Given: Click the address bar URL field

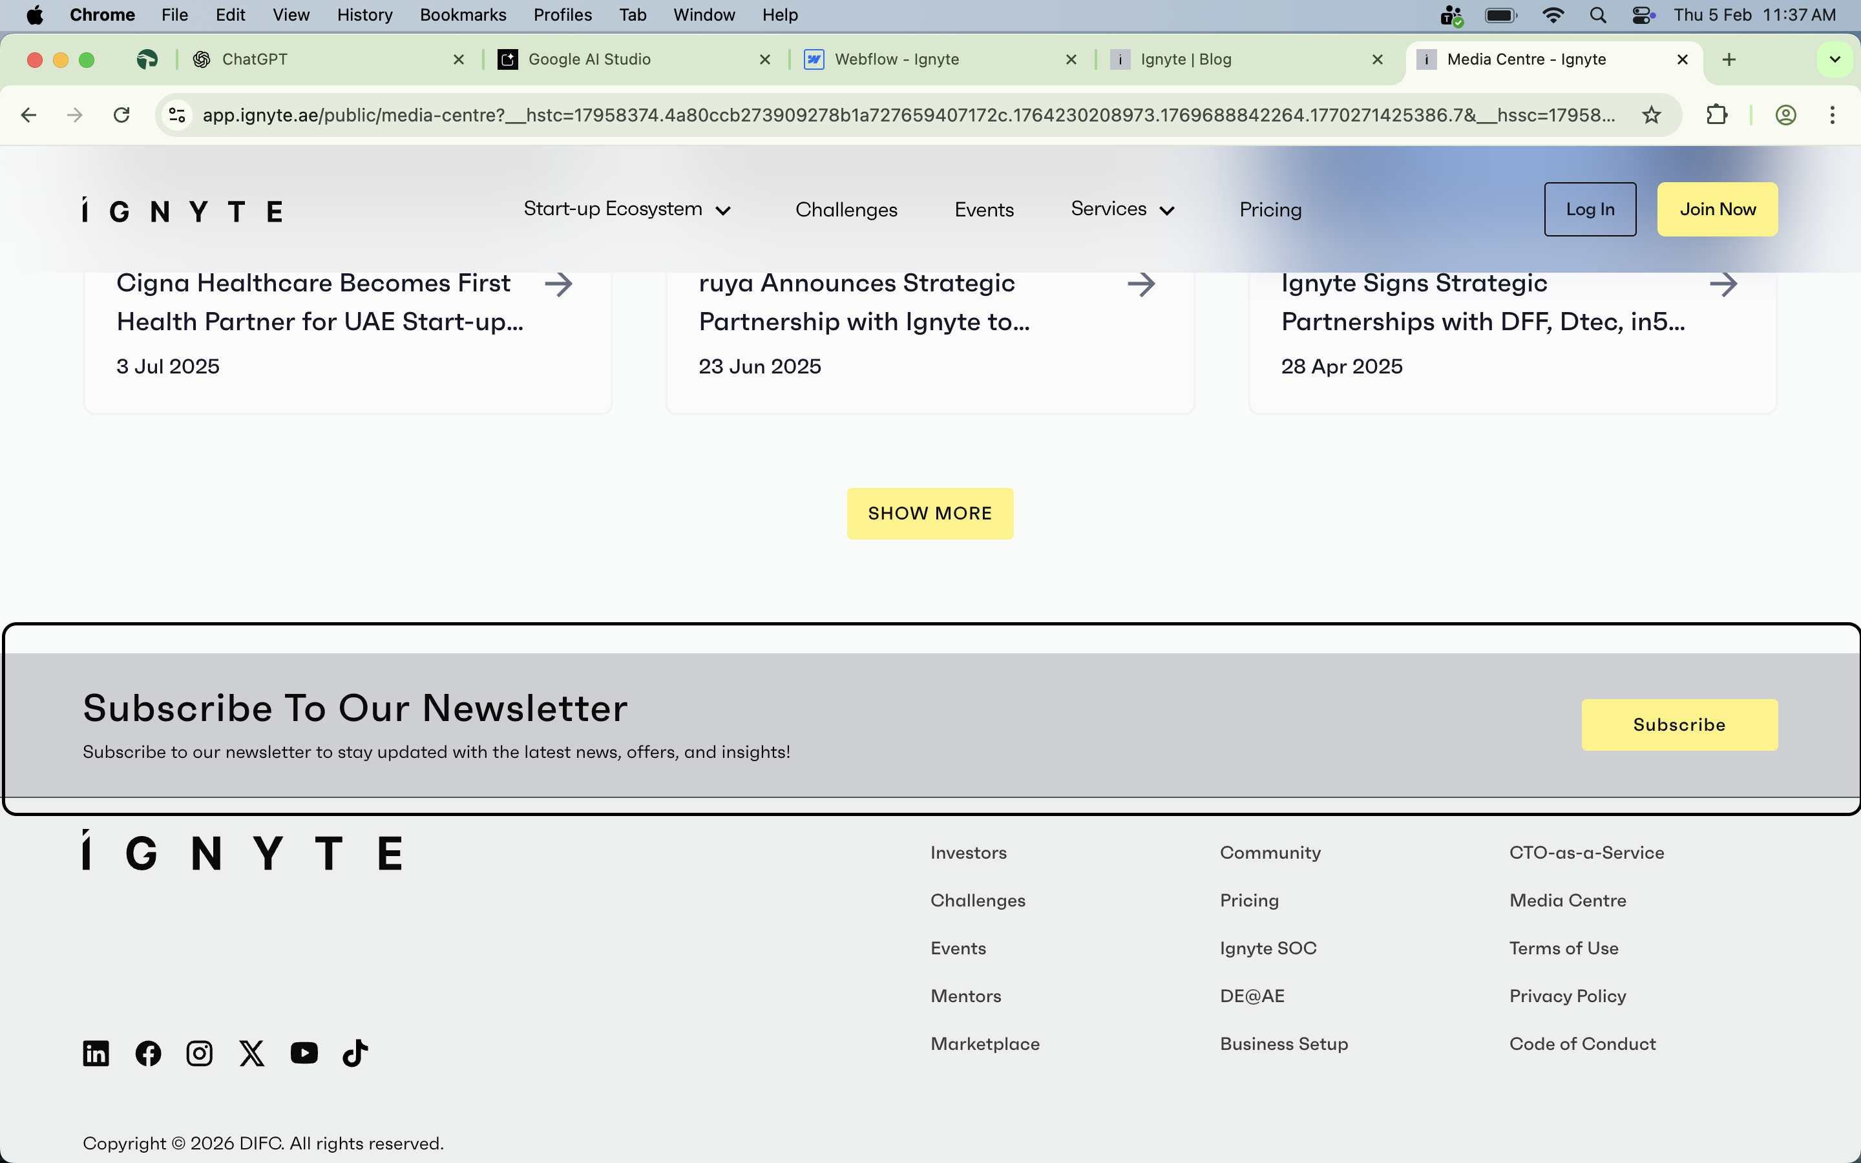Looking at the screenshot, I should (907, 116).
